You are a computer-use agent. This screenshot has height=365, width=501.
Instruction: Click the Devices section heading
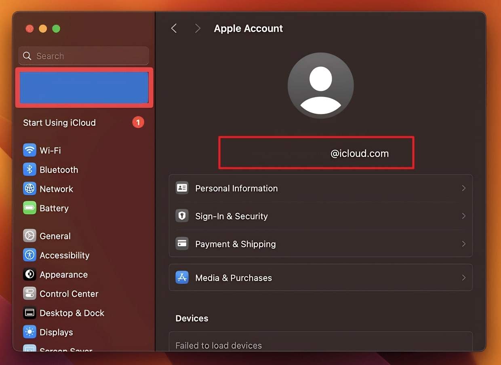click(192, 318)
